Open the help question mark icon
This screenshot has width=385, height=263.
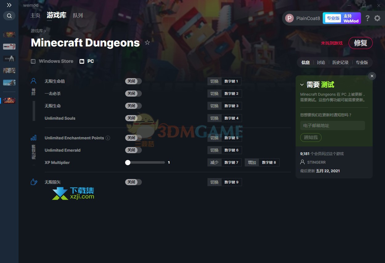(367, 18)
